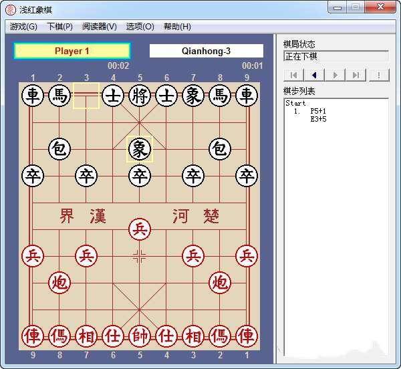401x369 pixels.
Task: Click the exclamation mark button
Action: pyautogui.click(x=378, y=75)
